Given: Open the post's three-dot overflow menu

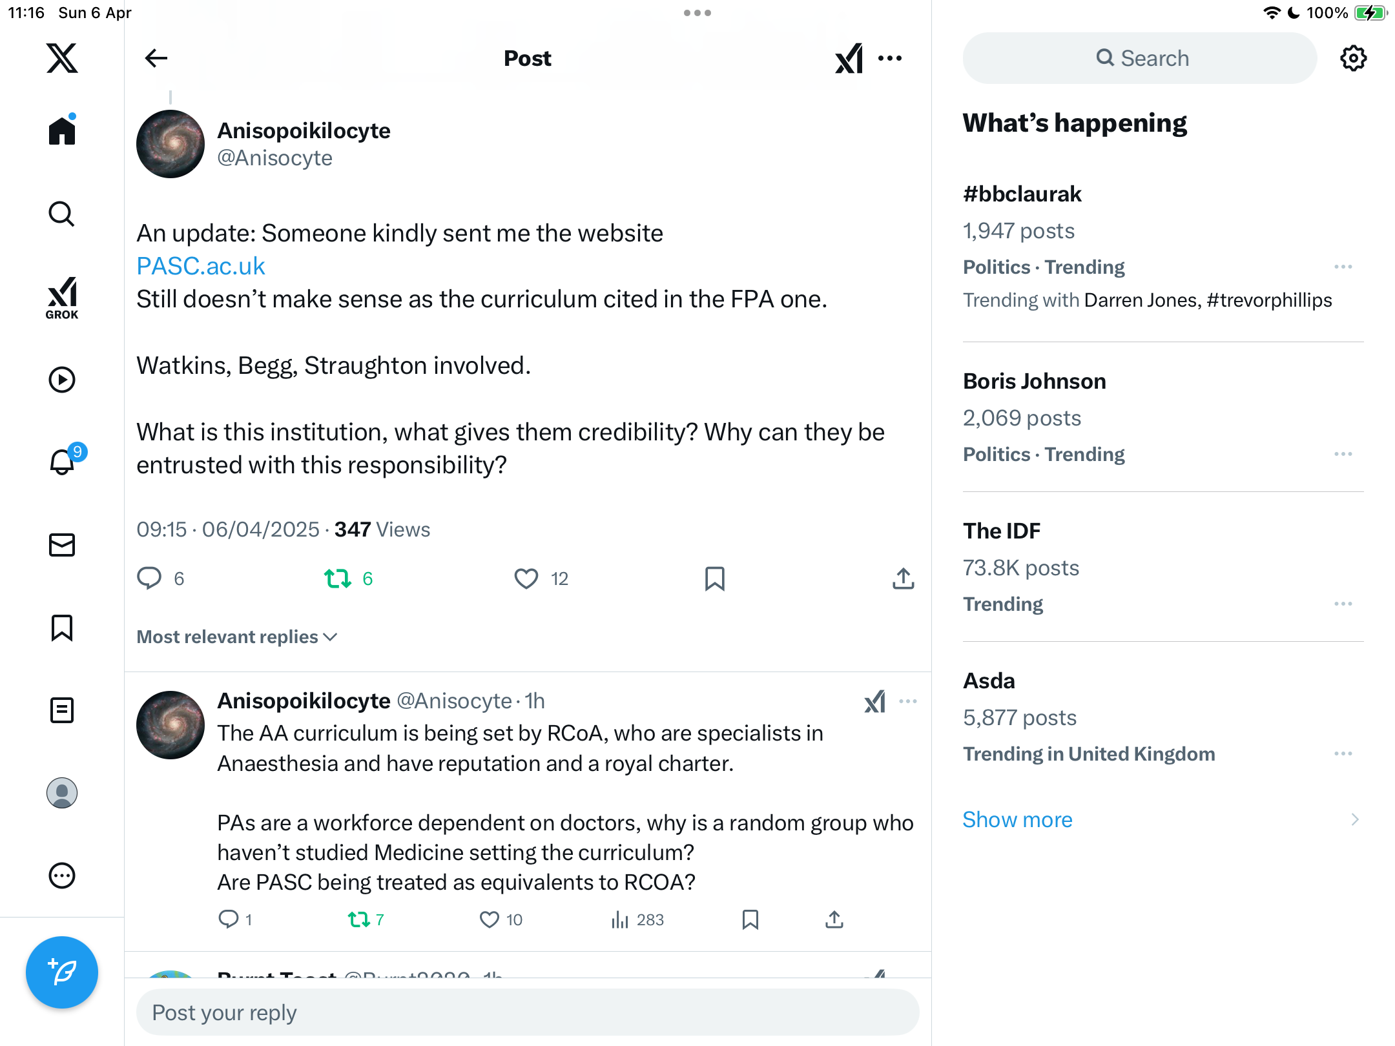Looking at the screenshot, I should click(x=890, y=58).
